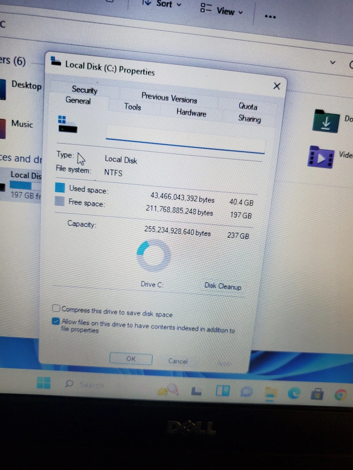Open Task View on taskbar
Screen dimensions: 353x470
pos(196,391)
